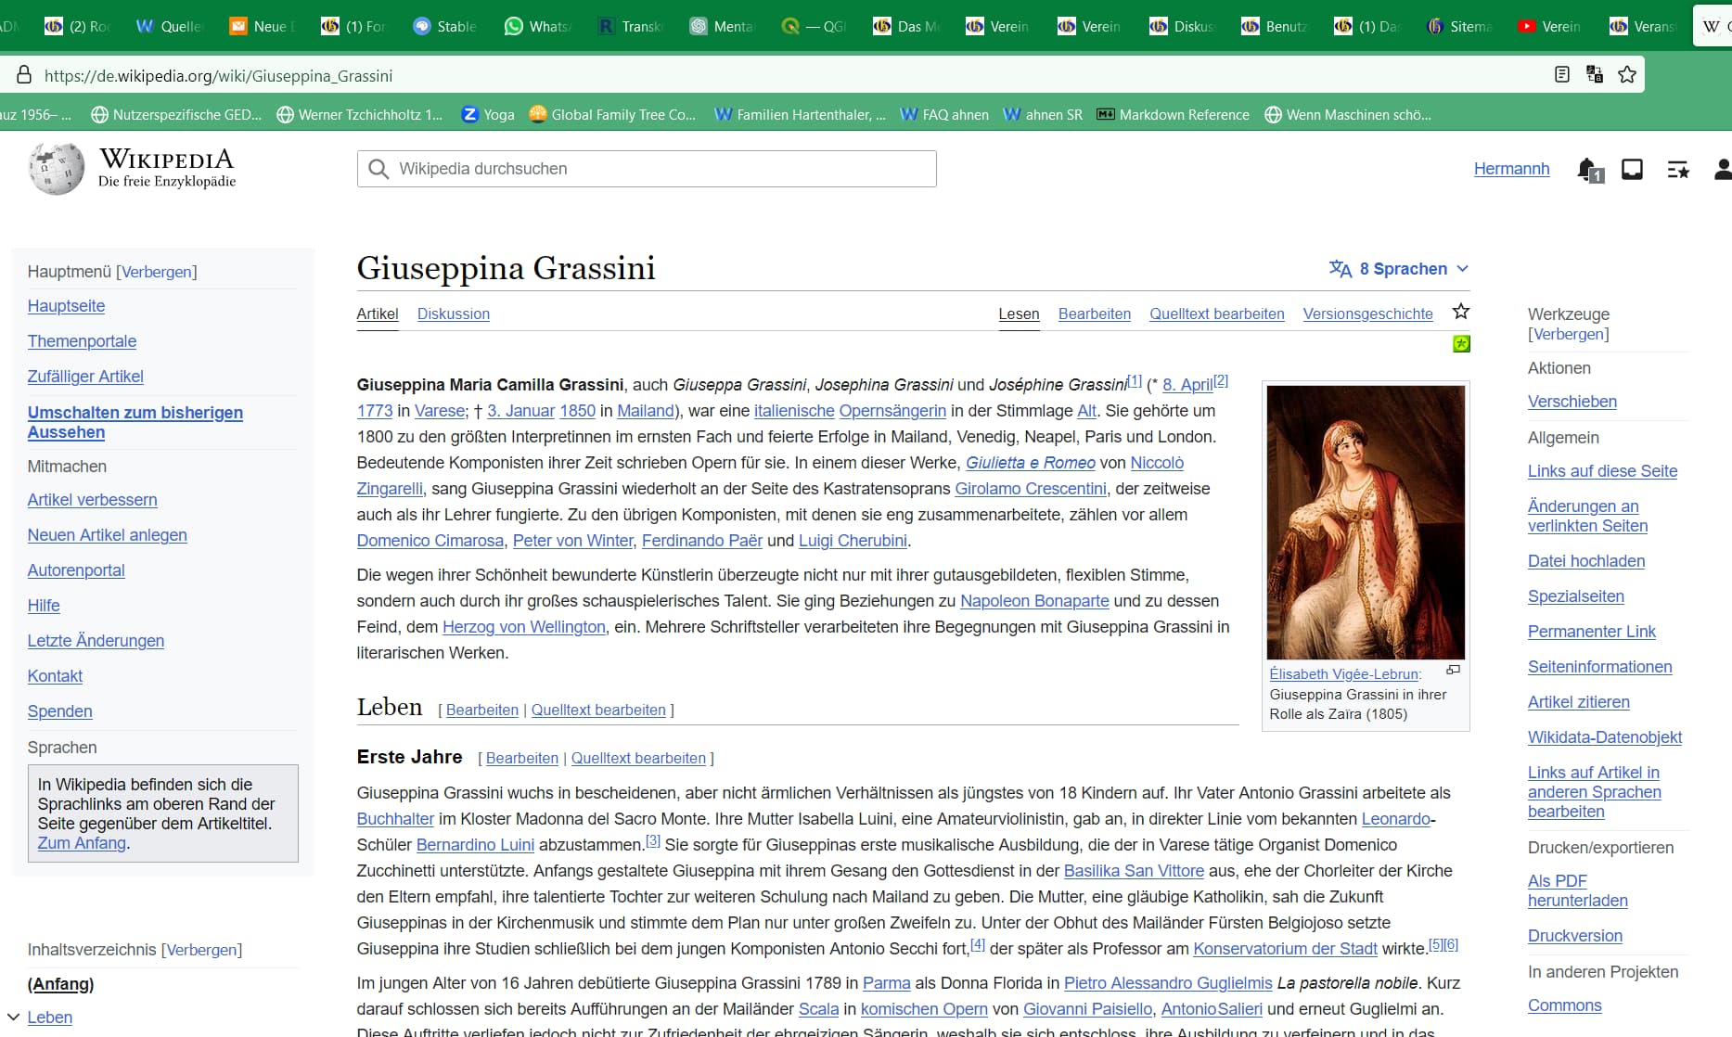Switch to the Transk browser tab
This screenshot has width=1732, height=1037.
pos(629,26)
